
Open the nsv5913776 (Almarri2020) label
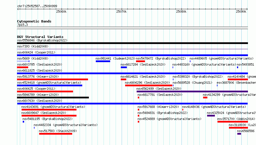coord(38,77)
